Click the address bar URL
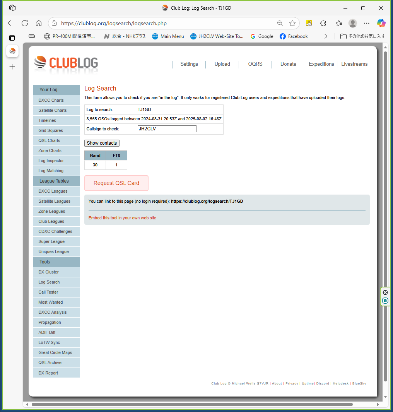This screenshot has height=412, width=393. click(x=114, y=23)
